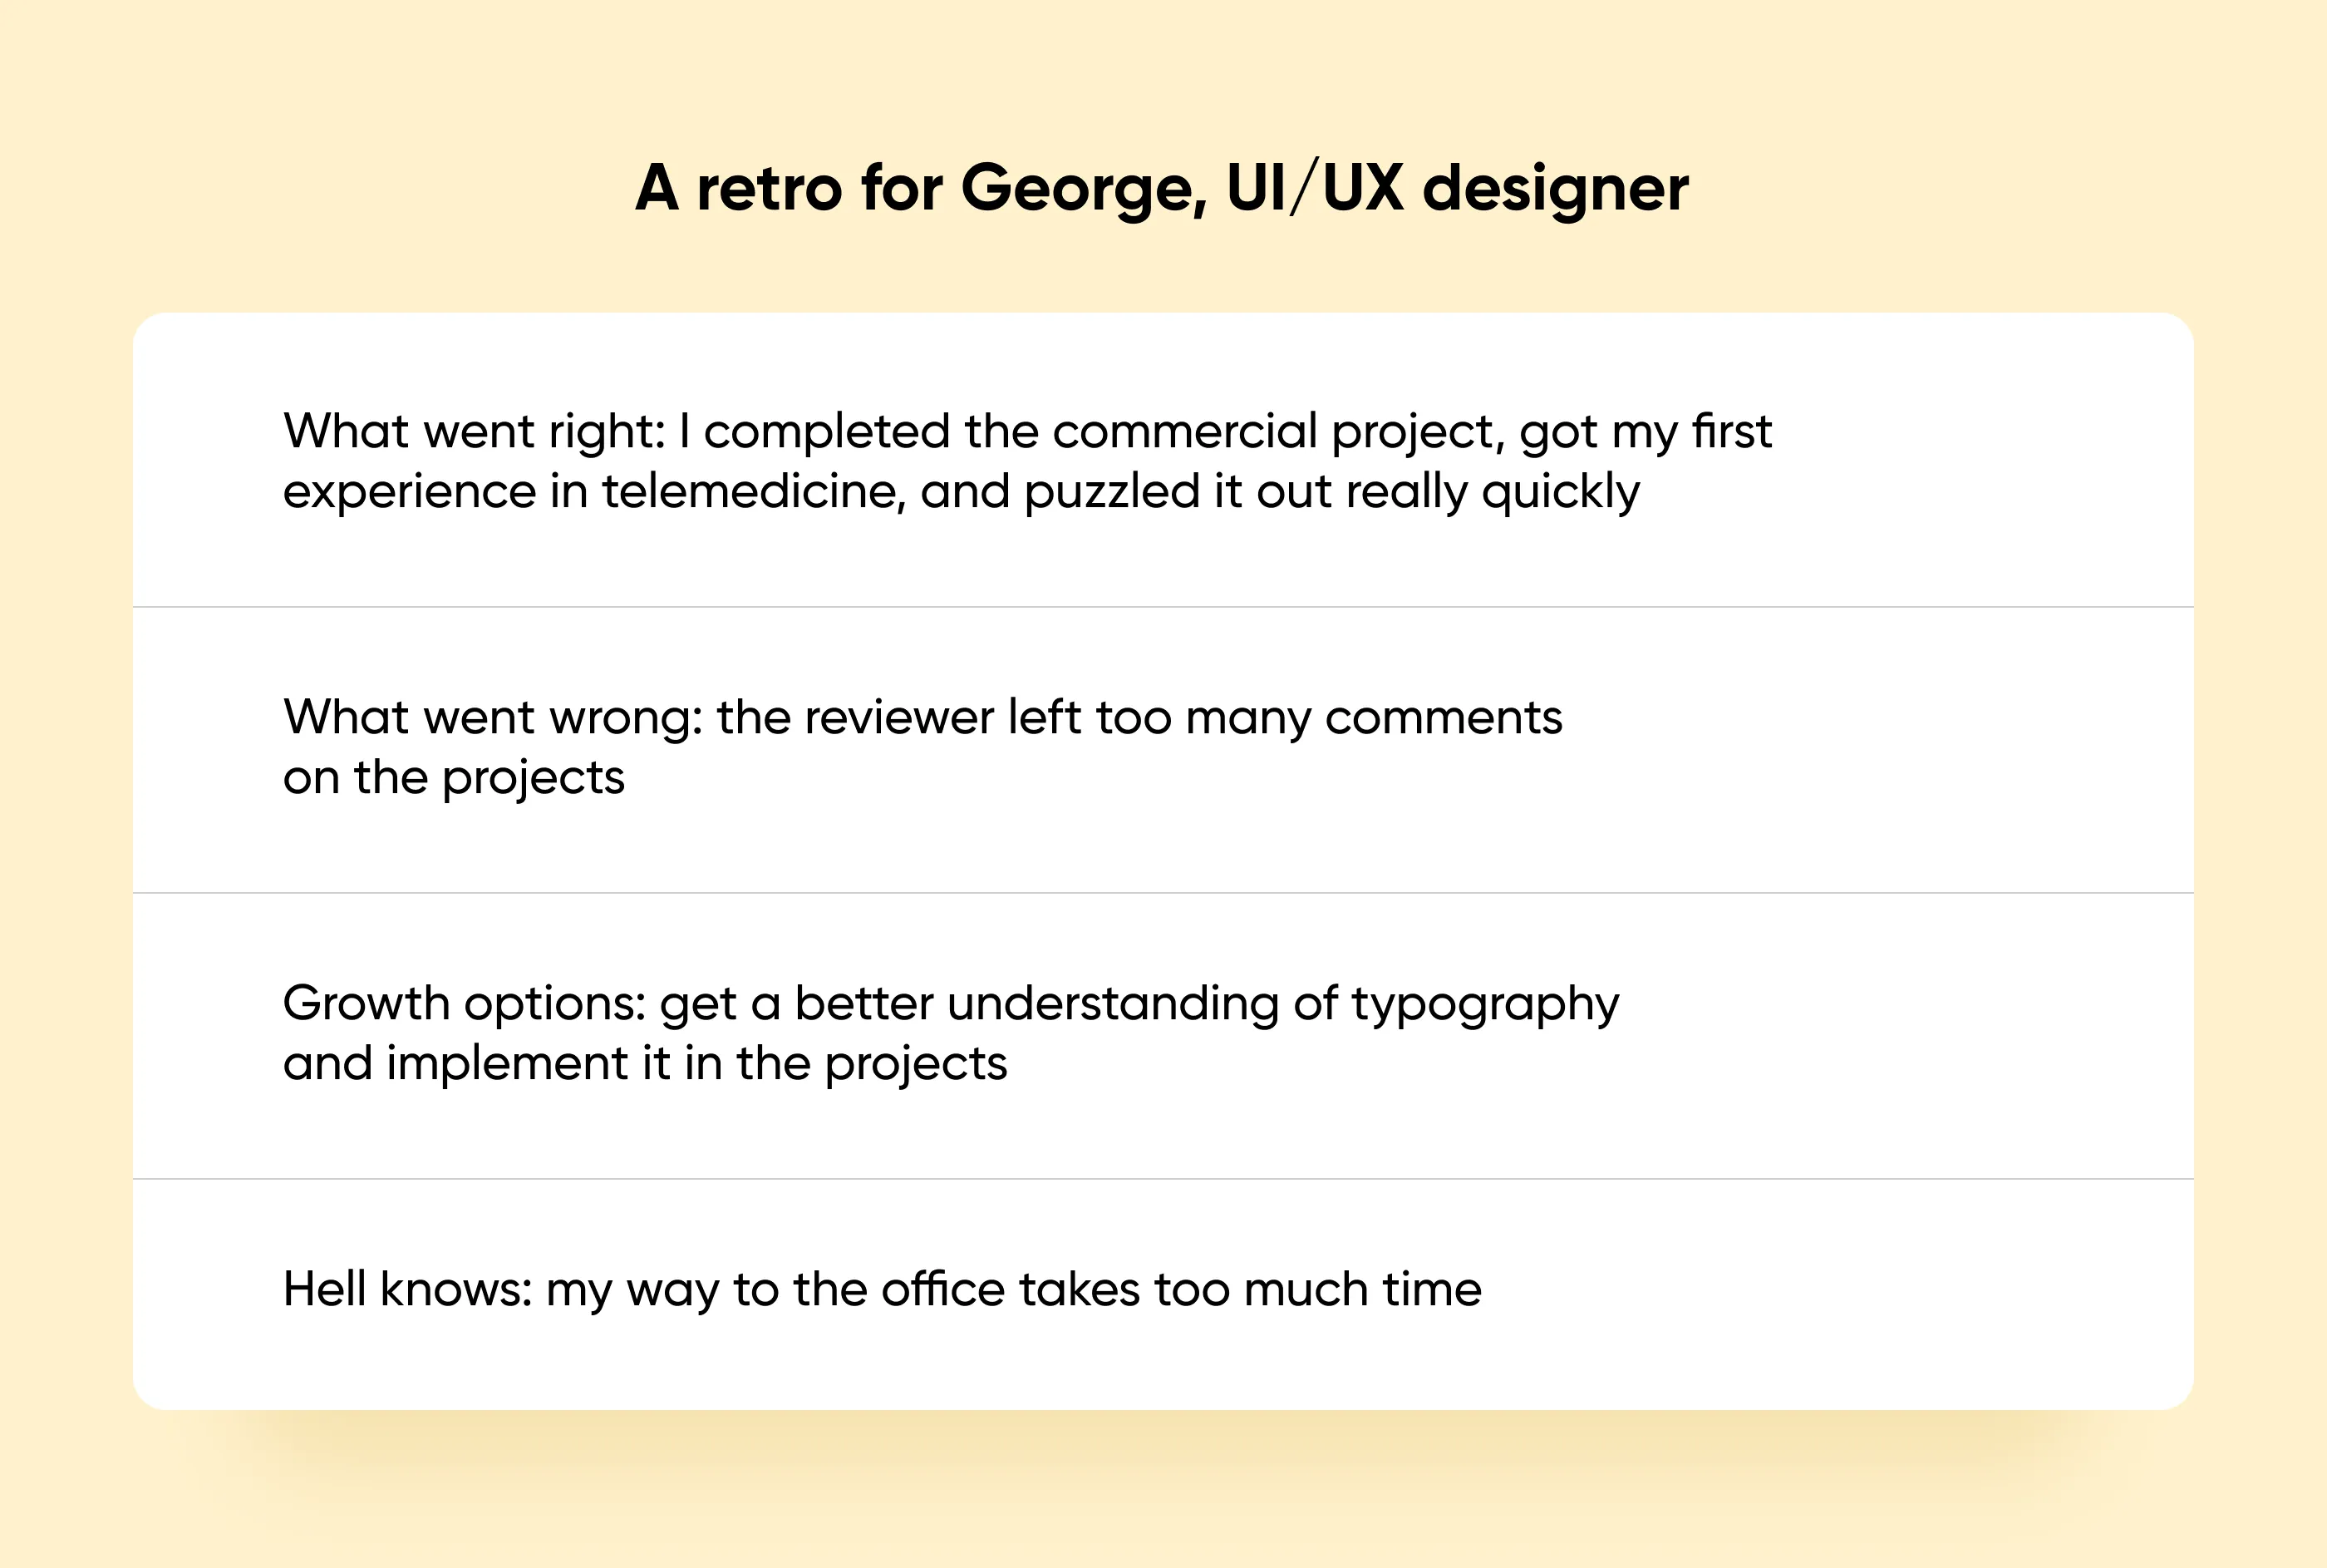
Task: Select the 'What went wrong' row
Action: [1163, 749]
